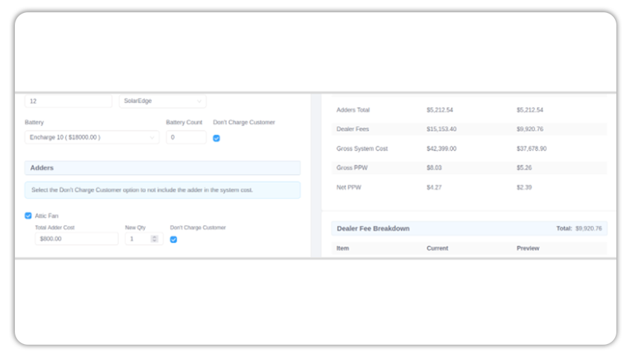The image size is (630, 357).
Task: Increase New Qty with the up arrow
Action: click(154, 236)
